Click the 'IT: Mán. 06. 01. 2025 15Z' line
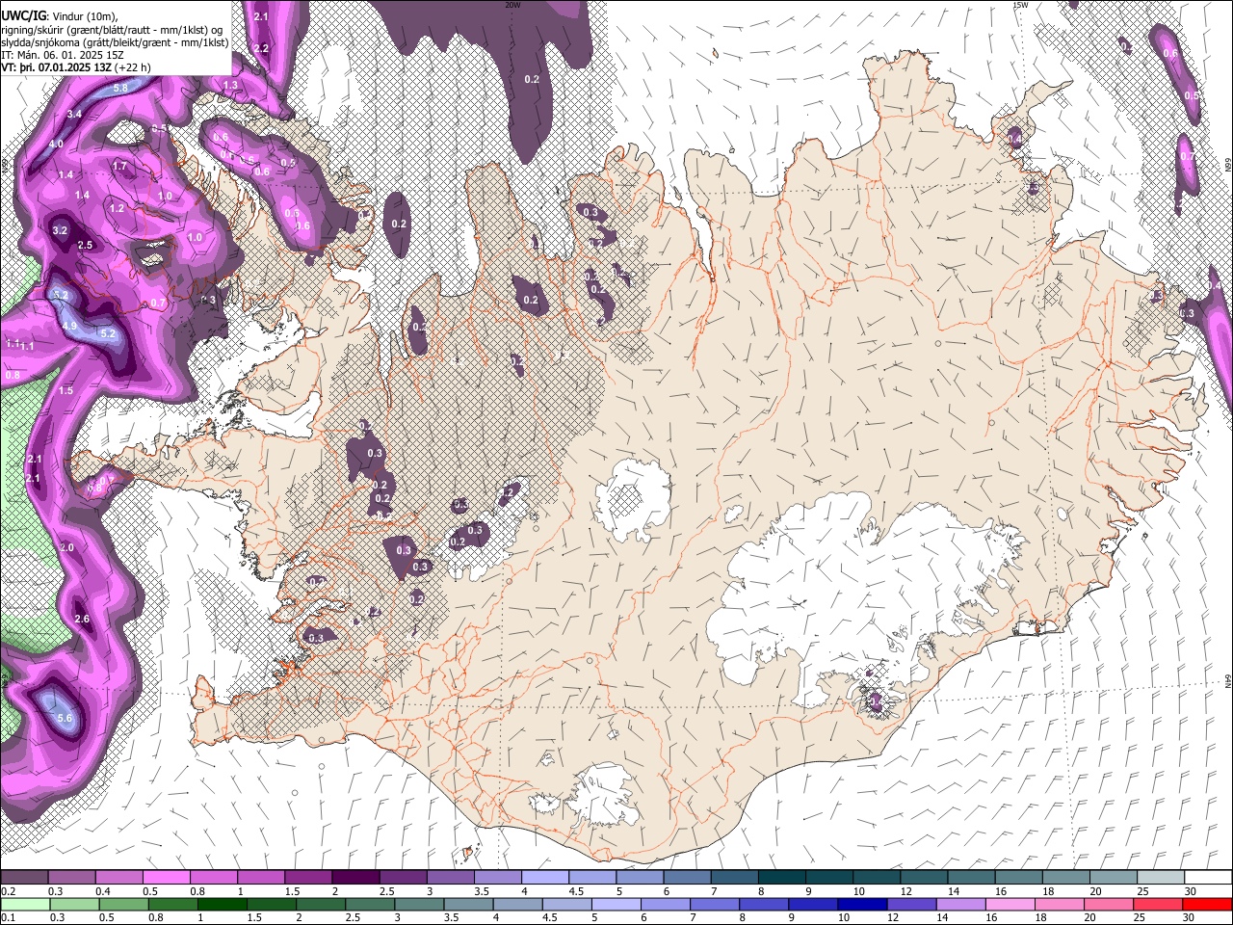Viewport: 1233px width, 925px height. pyautogui.click(x=62, y=54)
